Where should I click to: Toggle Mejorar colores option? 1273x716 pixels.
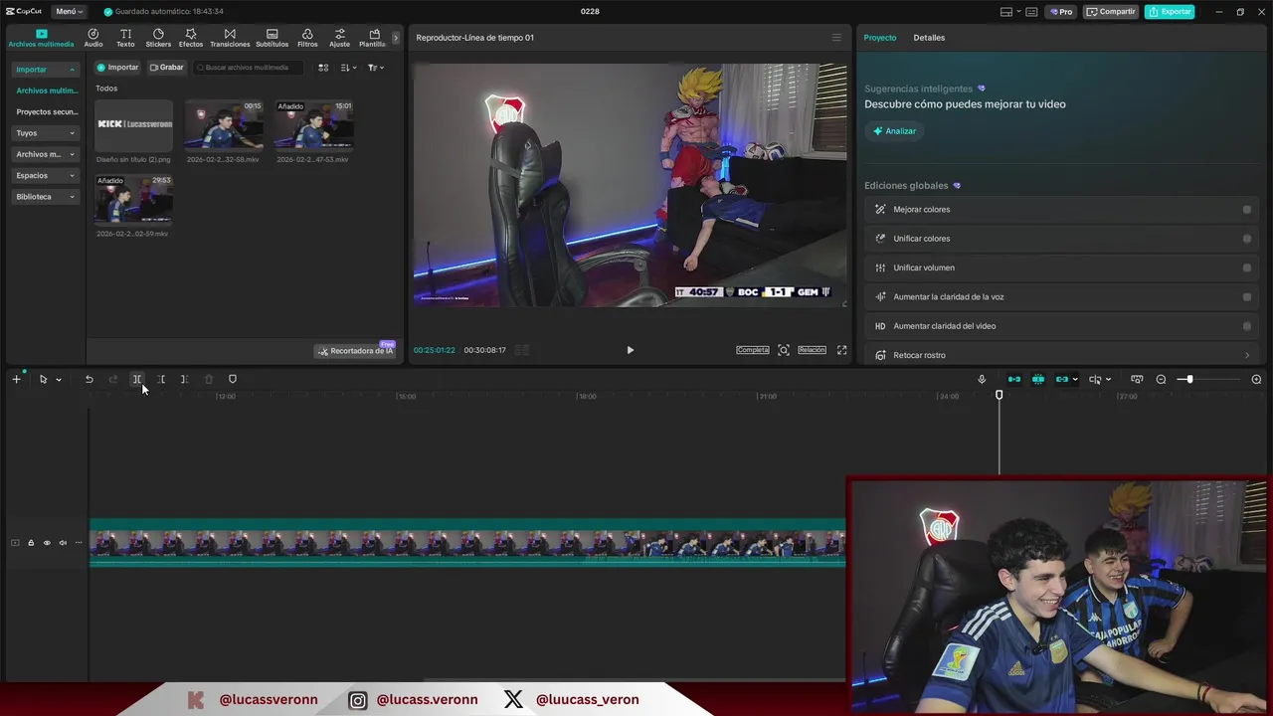pyautogui.click(x=1247, y=210)
